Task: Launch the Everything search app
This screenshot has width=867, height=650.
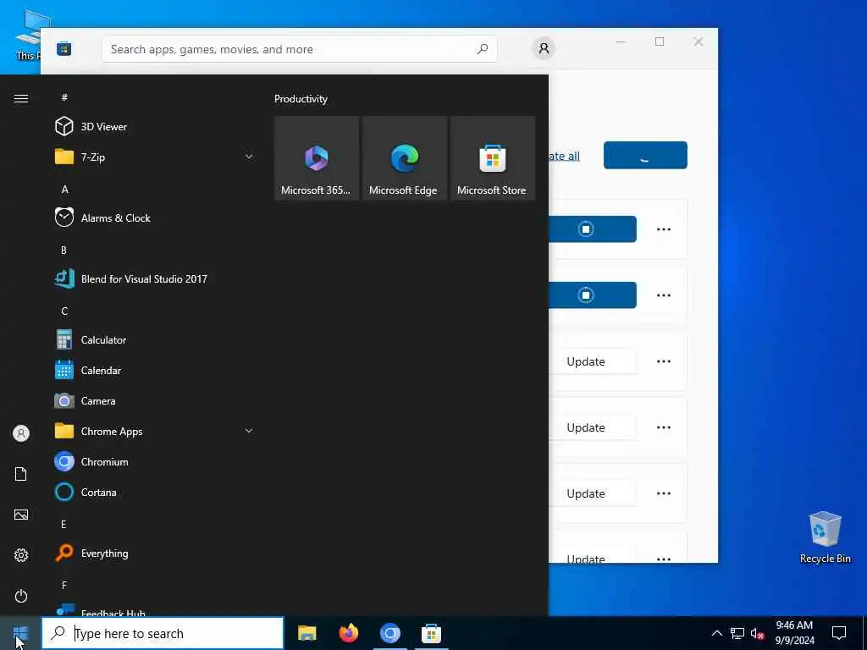Action: coord(155,553)
